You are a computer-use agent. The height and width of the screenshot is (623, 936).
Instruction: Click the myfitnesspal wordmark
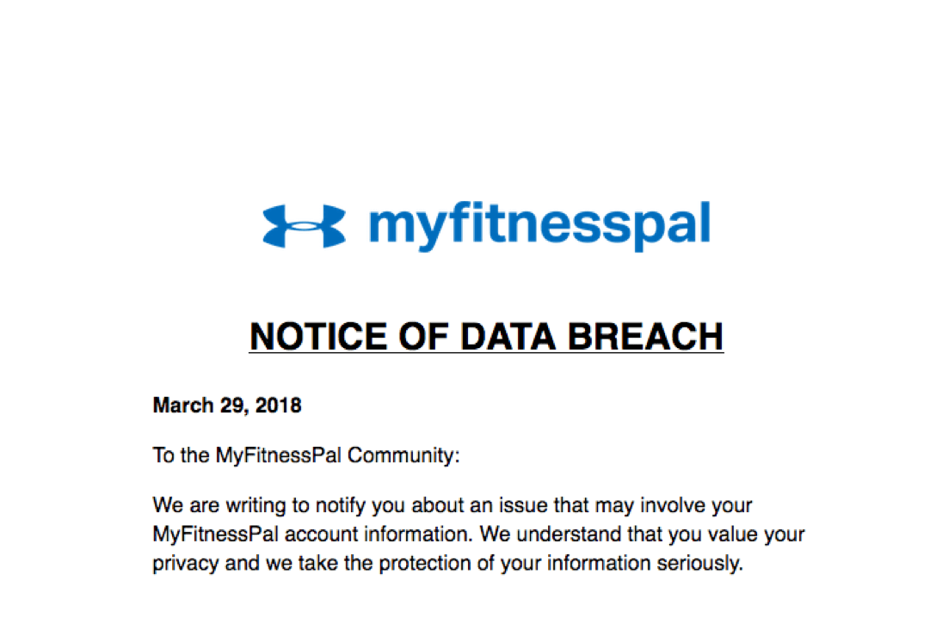point(539,225)
